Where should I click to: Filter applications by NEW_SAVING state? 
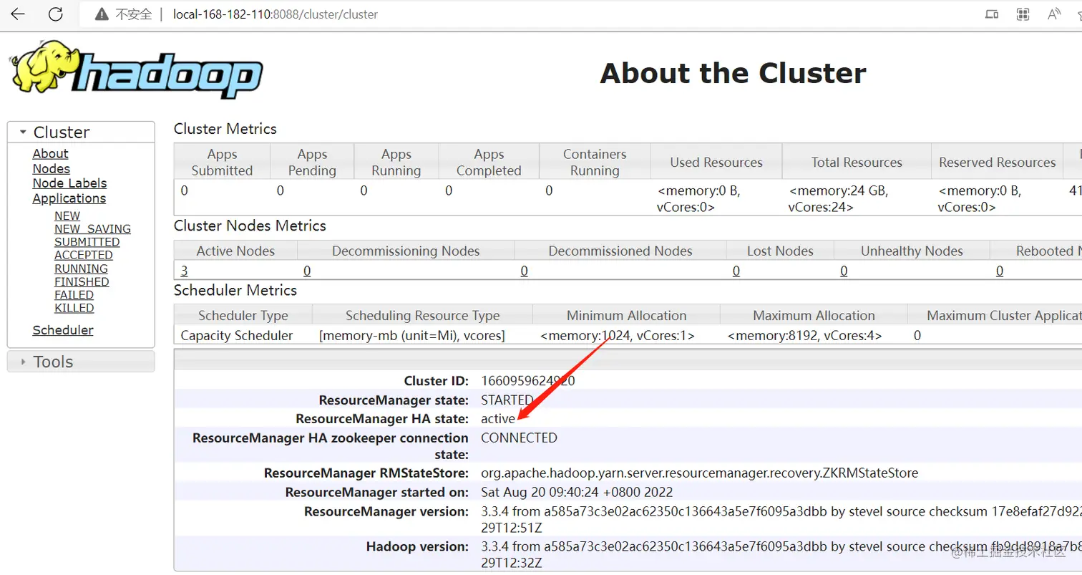click(x=92, y=229)
